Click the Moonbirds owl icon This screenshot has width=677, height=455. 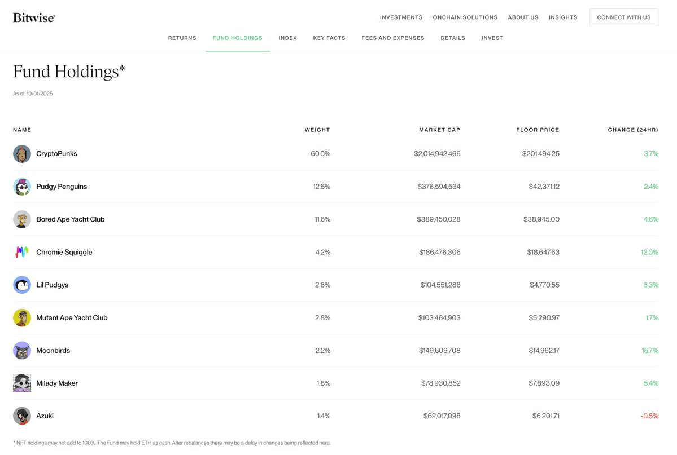coord(22,350)
